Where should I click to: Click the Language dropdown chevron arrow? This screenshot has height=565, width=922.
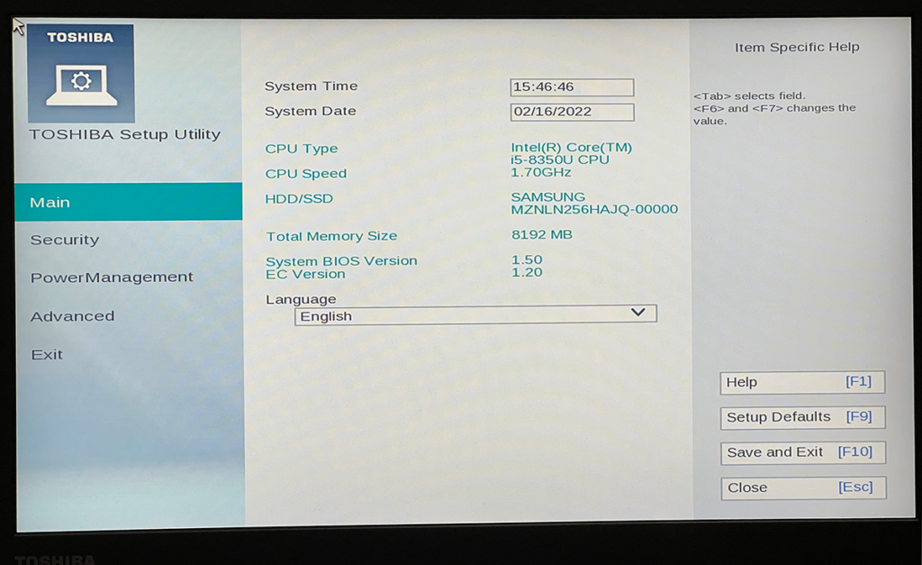pyautogui.click(x=637, y=313)
